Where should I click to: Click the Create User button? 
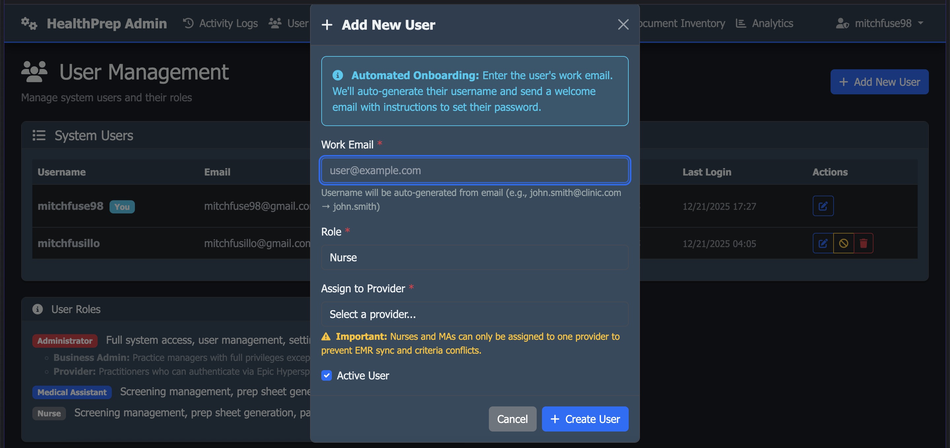click(x=585, y=419)
